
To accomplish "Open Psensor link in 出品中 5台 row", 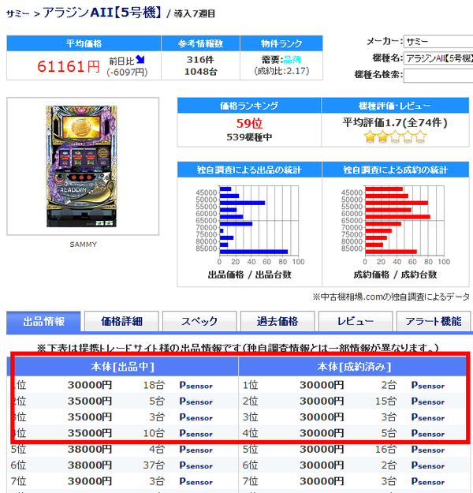I will [x=196, y=401].
